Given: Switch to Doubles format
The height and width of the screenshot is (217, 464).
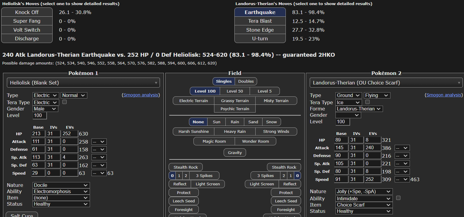Looking at the screenshot, I should coord(246,81).
